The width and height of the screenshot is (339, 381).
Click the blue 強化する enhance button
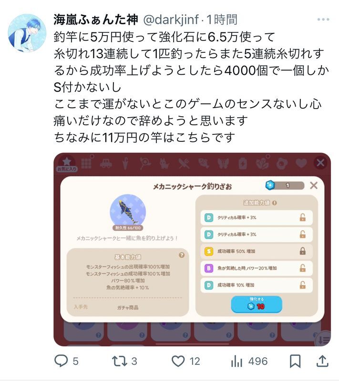coord(257,304)
